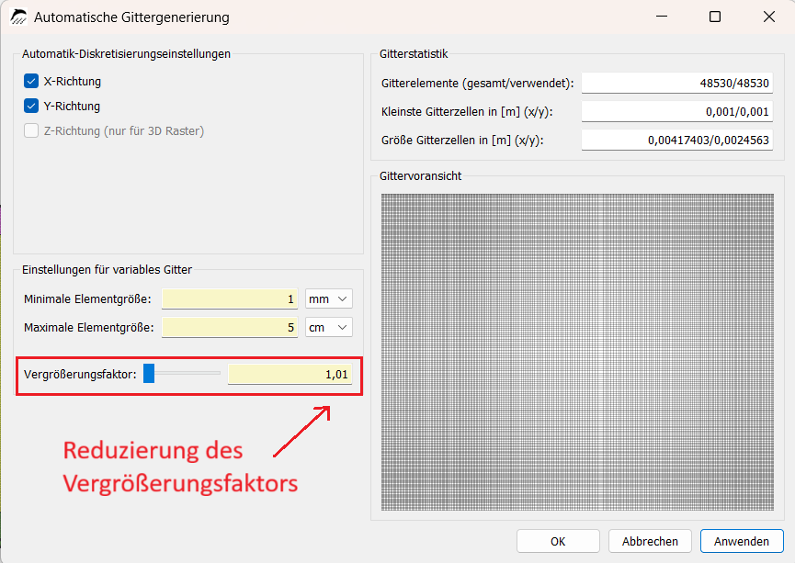Click the OK button
Image resolution: width=795 pixels, height=563 pixels.
coord(558,541)
